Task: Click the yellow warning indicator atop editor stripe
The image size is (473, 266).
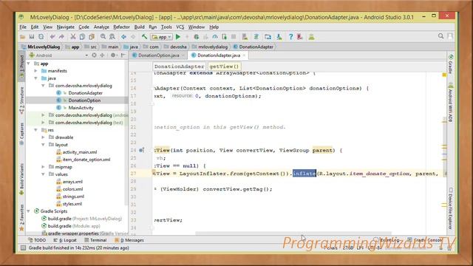Action: click(444, 75)
